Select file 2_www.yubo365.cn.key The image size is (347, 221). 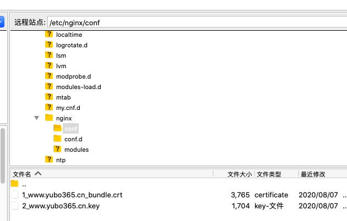tap(61, 206)
